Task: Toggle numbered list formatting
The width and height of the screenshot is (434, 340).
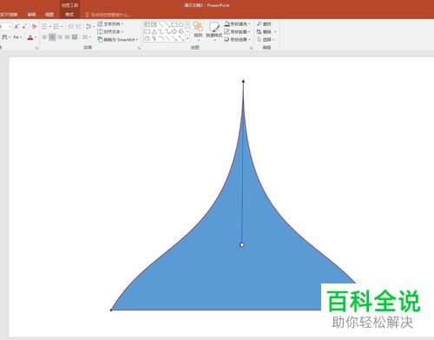Action: (x=56, y=27)
